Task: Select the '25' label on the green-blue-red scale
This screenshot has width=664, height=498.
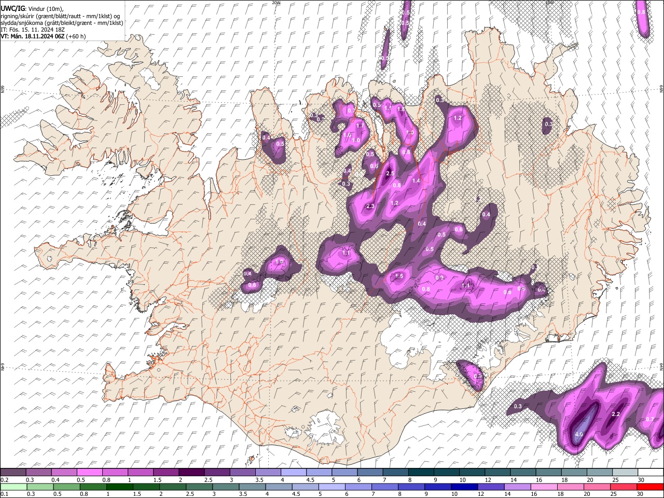Action: tap(615, 494)
